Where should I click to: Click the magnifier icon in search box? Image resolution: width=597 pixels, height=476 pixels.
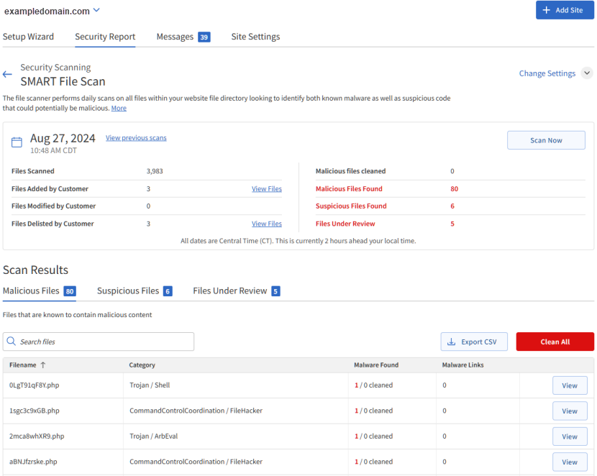(12, 342)
